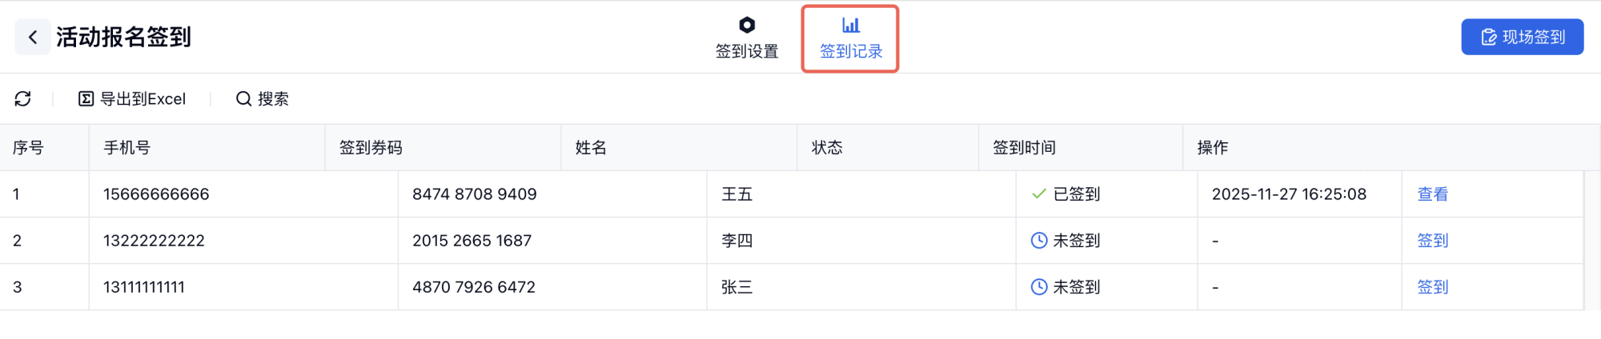The image size is (1601, 339).
Task: Click the 签到时间 column header
Action: click(x=1024, y=147)
